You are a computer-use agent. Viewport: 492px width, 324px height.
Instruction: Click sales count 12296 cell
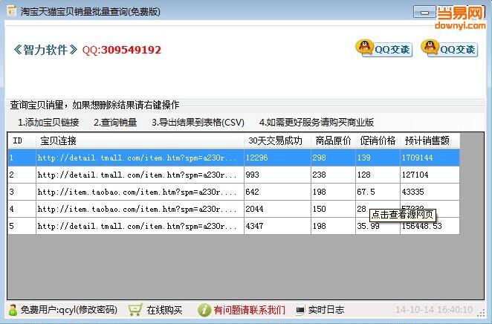277,158
